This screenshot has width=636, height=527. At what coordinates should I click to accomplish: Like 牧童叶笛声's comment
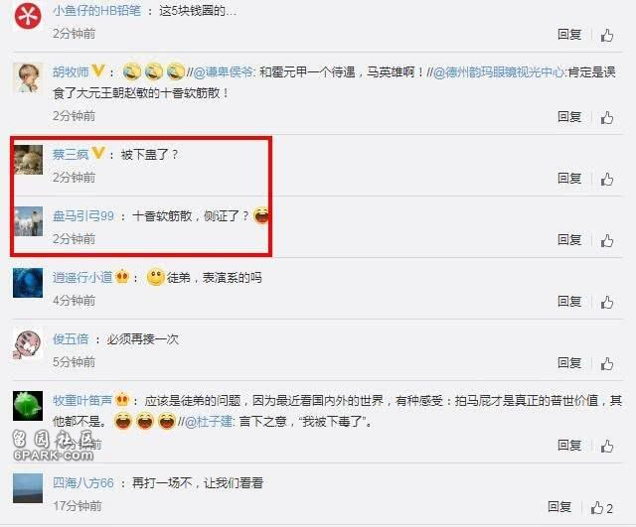[x=607, y=446]
